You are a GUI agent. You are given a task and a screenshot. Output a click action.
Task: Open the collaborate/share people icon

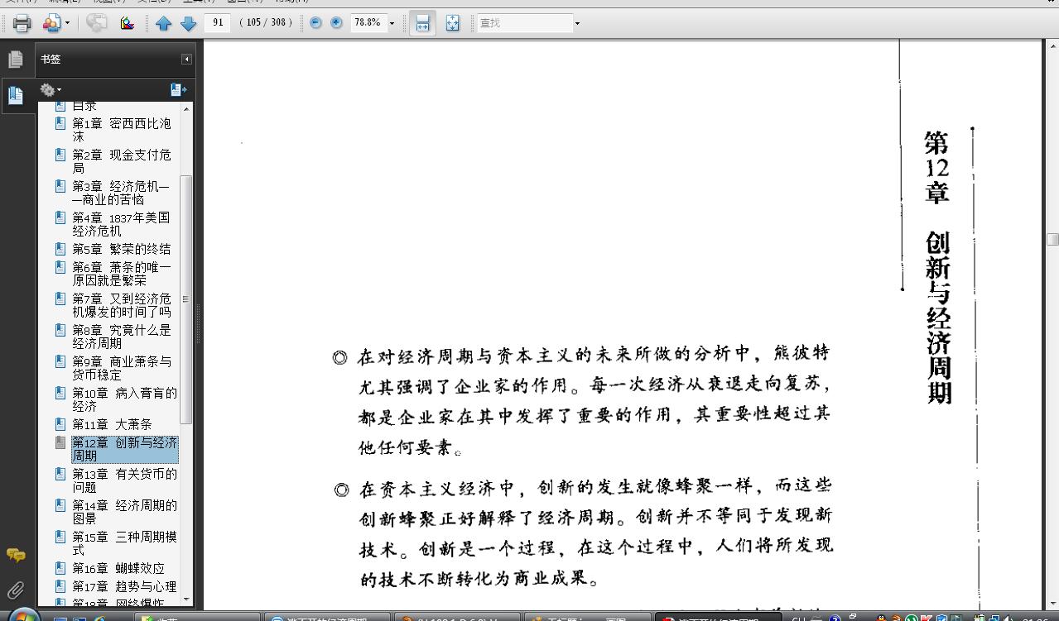[51, 23]
